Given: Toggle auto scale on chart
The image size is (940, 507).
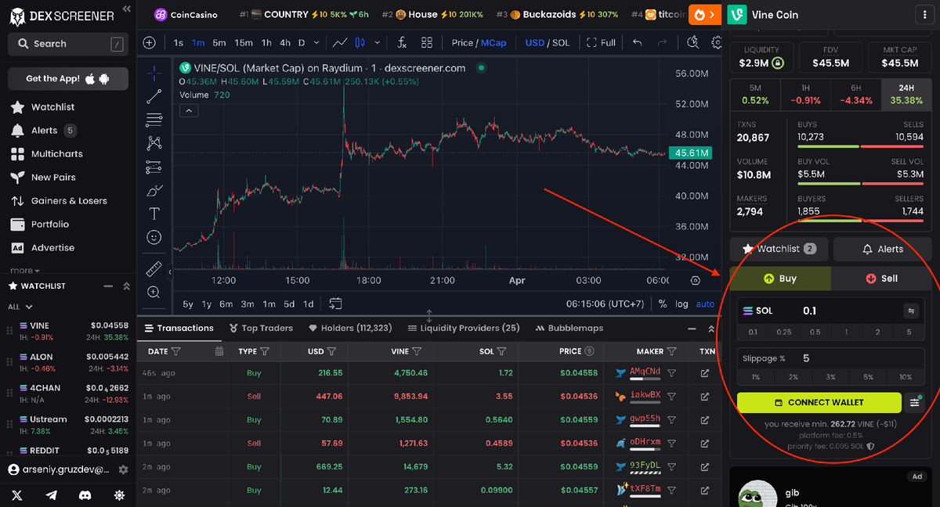Looking at the screenshot, I should pyautogui.click(x=705, y=304).
